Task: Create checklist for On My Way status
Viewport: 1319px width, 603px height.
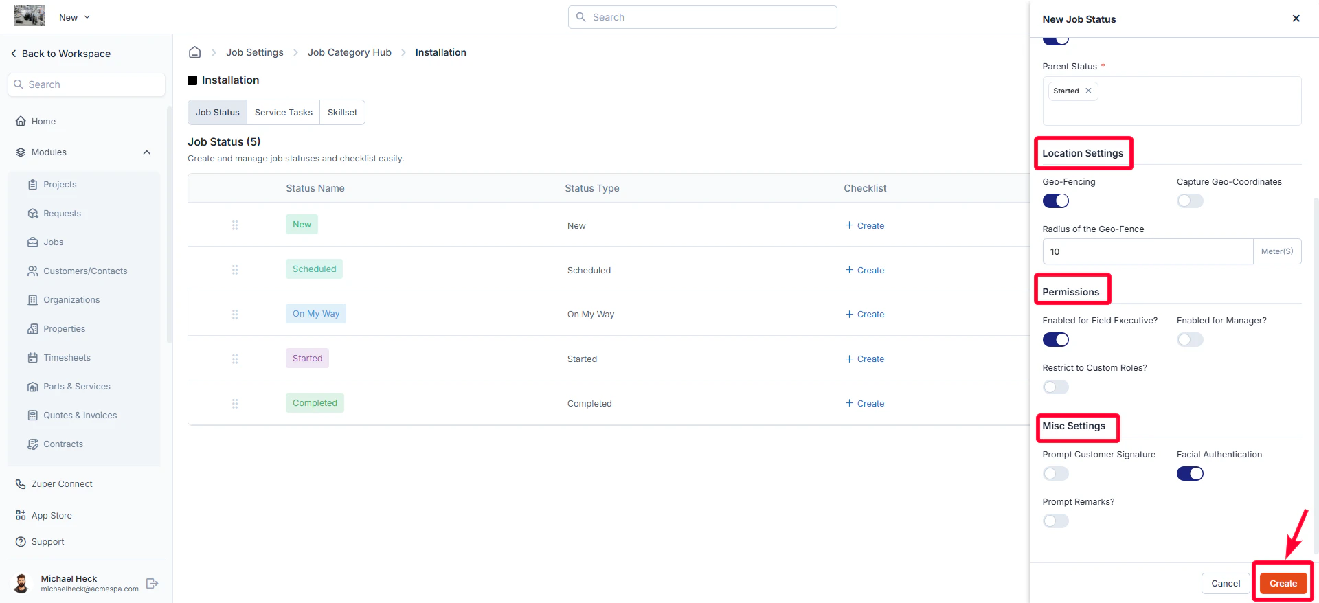Action: pos(865,315)
